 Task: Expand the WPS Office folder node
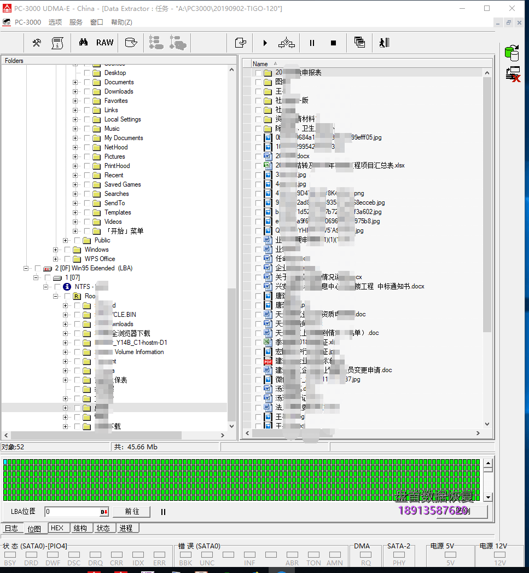pyautogui.click(x=56, y=259)
